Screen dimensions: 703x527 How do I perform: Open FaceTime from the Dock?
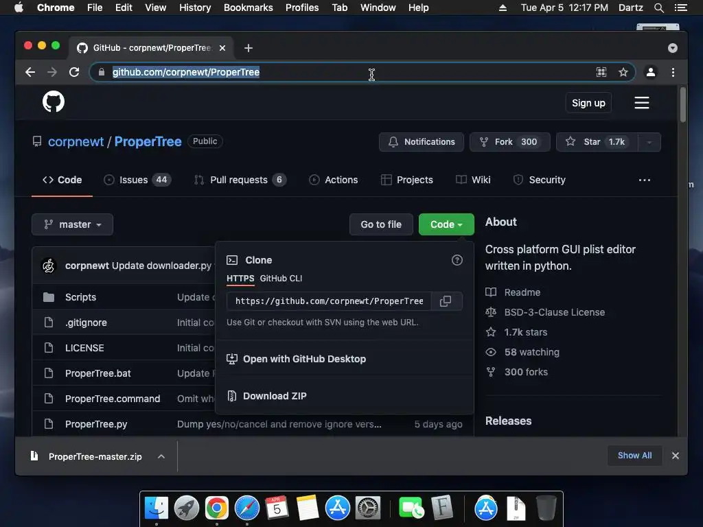click(411, 508)
